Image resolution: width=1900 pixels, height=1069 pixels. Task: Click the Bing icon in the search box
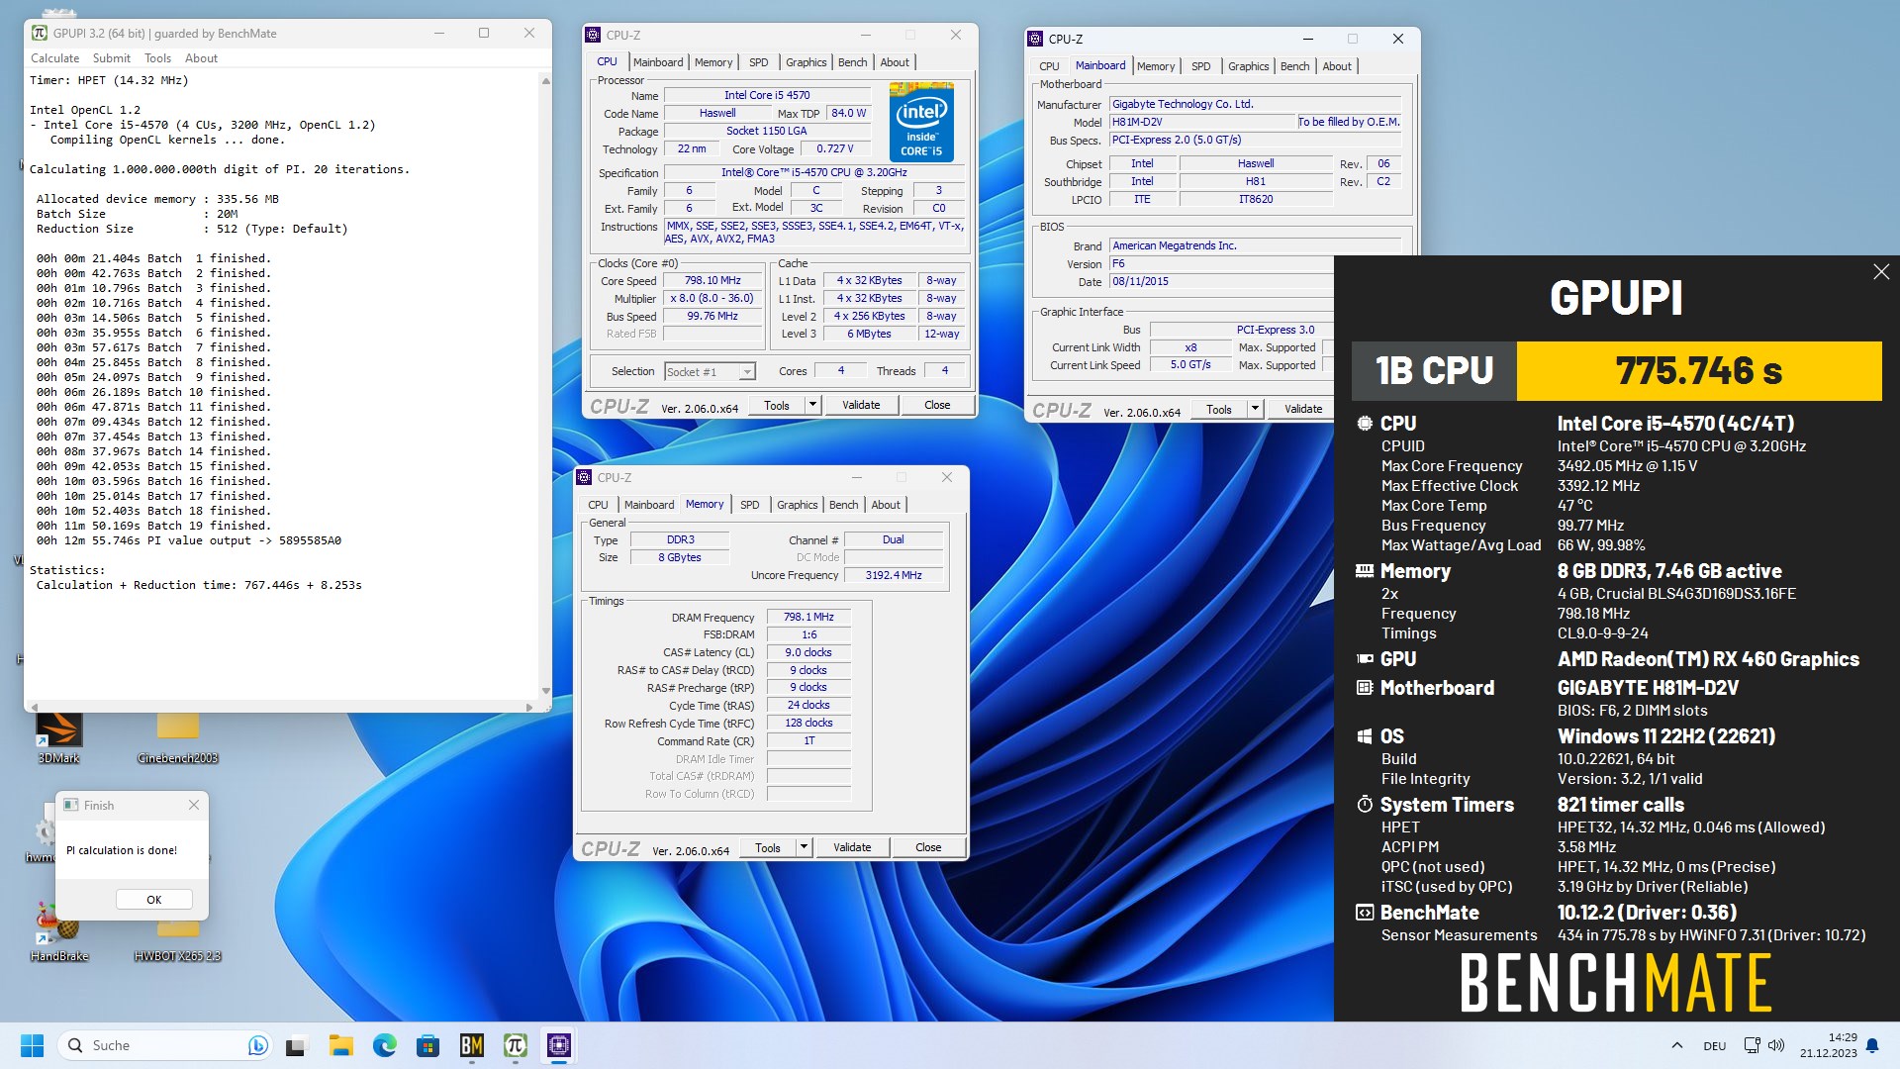tap(257, 1045)
